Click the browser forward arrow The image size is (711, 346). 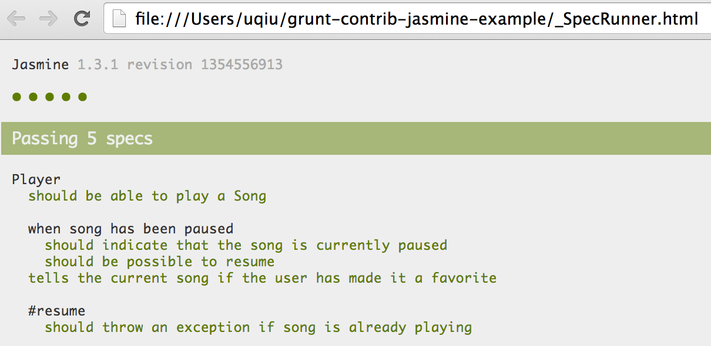(48, 19)
